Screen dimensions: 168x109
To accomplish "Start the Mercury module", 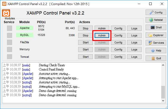I will point(86,49).
